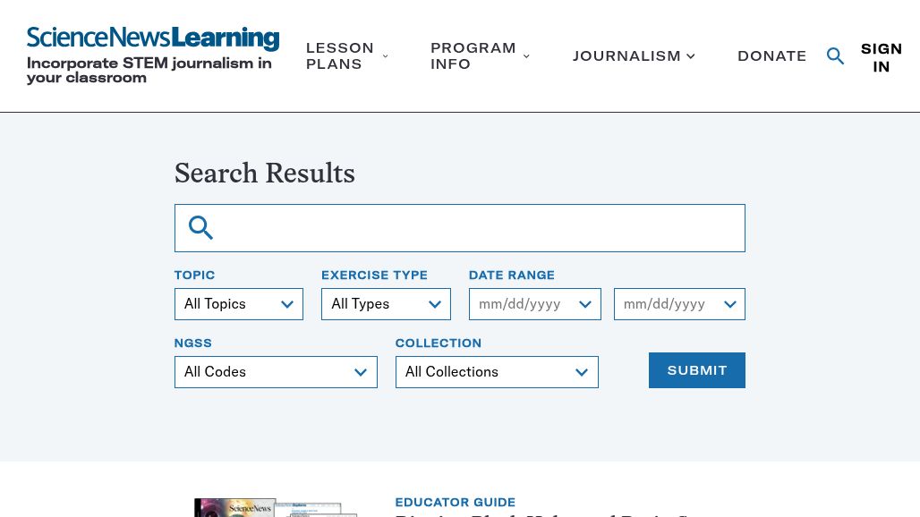Open the chevron next to LESSON PLANS
The height and width of the screenshot is (517, 920).
coord(385,55)
